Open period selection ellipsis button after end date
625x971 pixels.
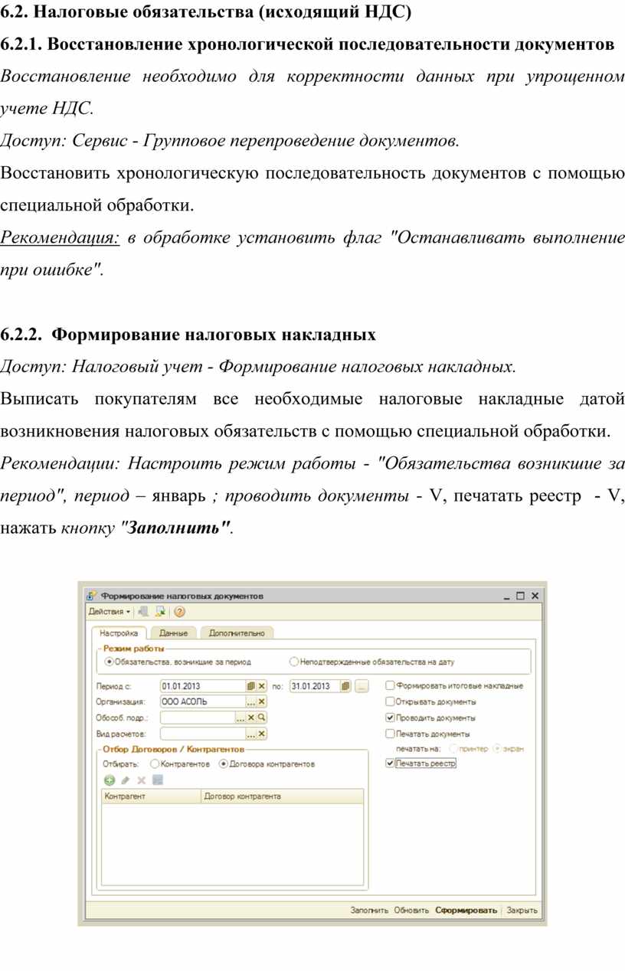(x=362, y=686)
